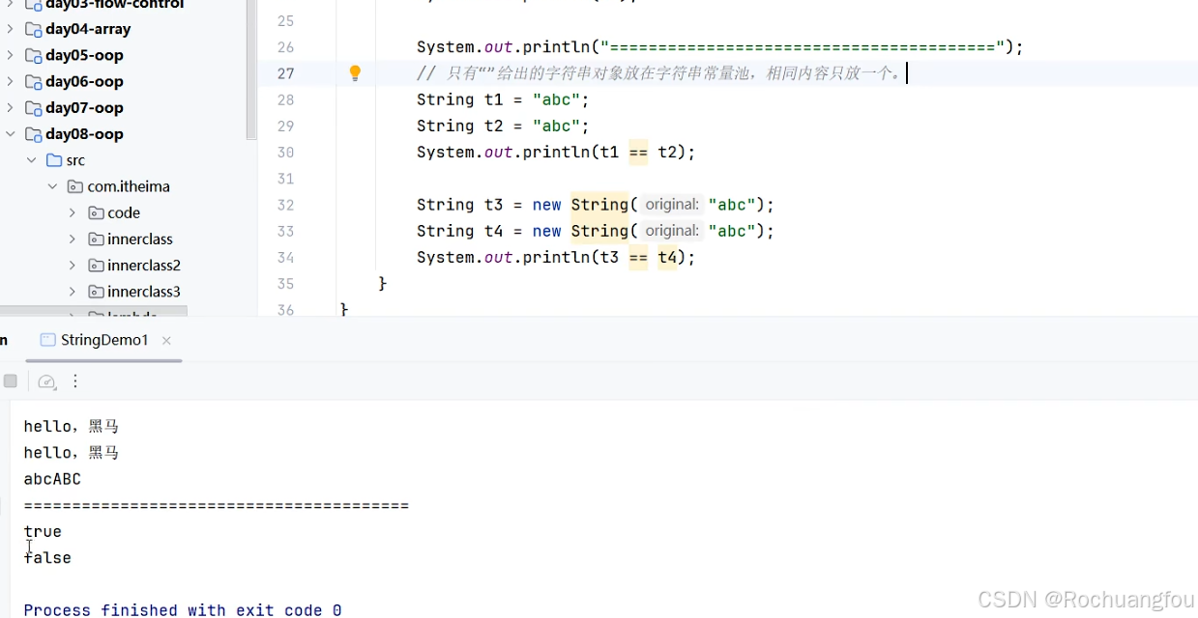Click the yellow lightbulb intention icon on line 27
Image resolution: width=1198 pixels, height=618 pixels.
tap(355, 72)
